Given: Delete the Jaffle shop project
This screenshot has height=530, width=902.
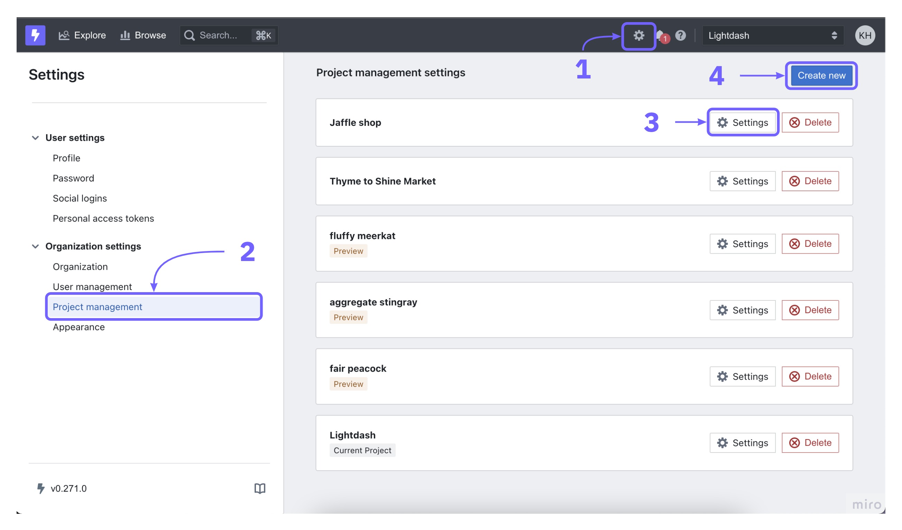Looking at the screenshot, I should click(810, 122).
